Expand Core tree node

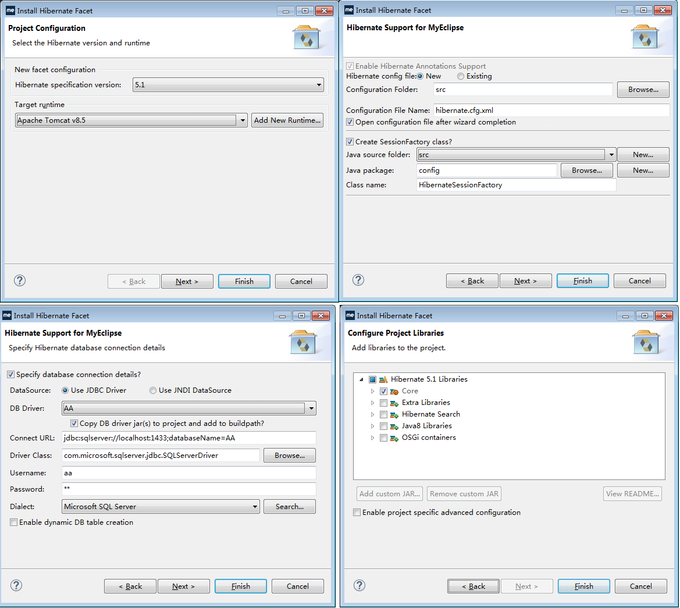[x=372, y=391]
